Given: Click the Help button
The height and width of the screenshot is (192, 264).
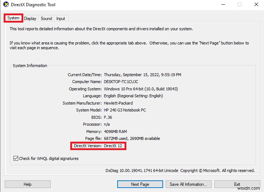Looking at the screenshot, I should click(x=28, y=184).
